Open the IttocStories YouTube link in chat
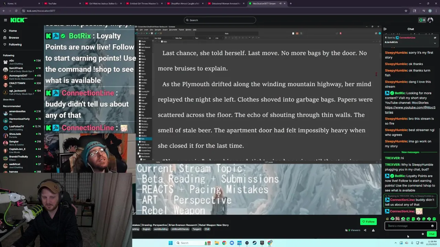The width and height of the screenshot is (440, 247). [410, 110]
